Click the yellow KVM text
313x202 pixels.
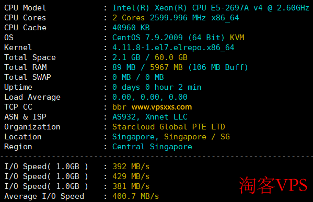pos(237,38)
